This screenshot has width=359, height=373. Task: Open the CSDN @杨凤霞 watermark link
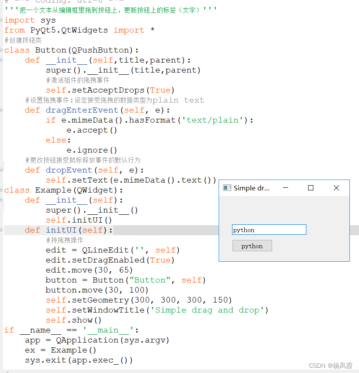point(330,366)
